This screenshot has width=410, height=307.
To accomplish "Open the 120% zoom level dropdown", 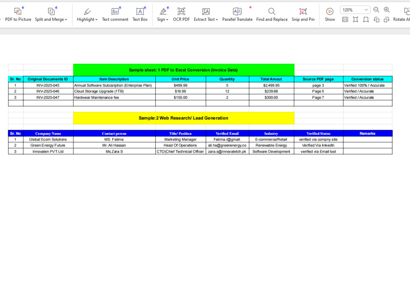I will click(x=355, y=10).
